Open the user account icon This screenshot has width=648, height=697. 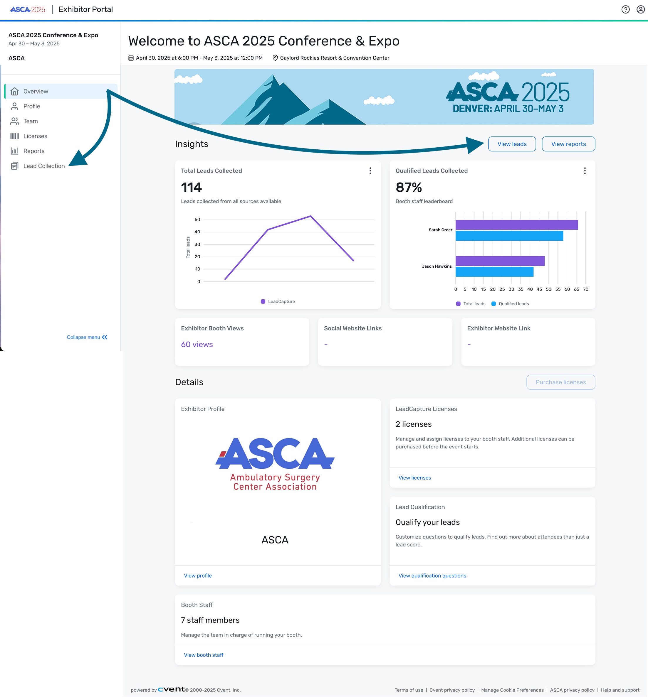click(640, 9)
